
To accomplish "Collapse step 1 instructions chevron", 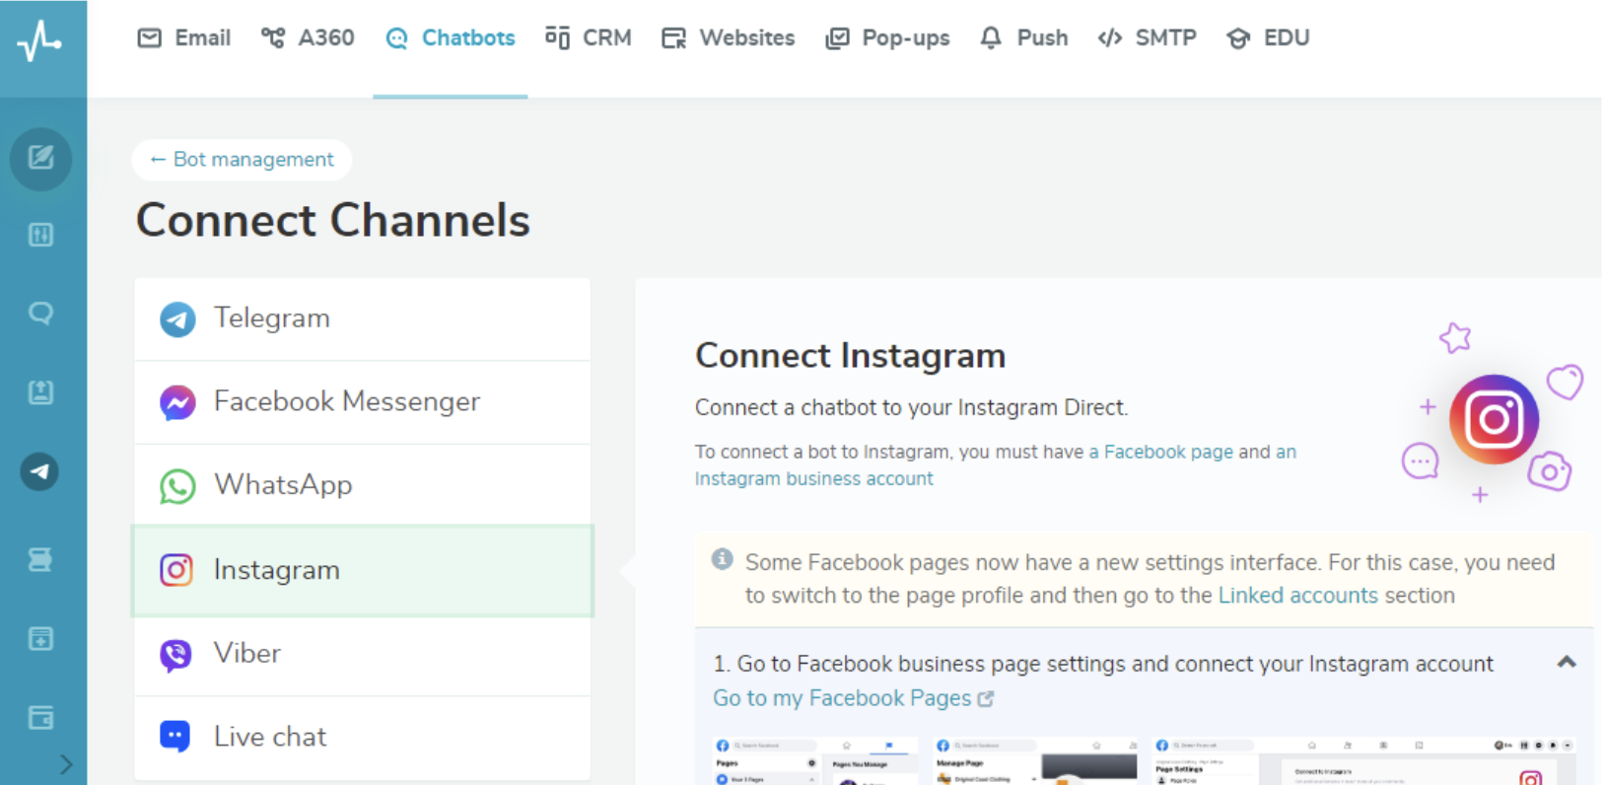I will click(1566, 663).
